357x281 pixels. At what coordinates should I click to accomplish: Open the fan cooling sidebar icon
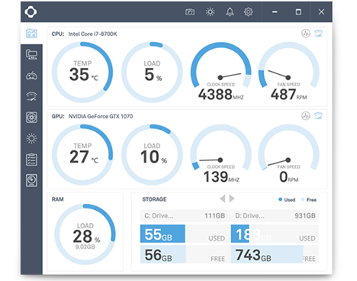coord(31,118)
